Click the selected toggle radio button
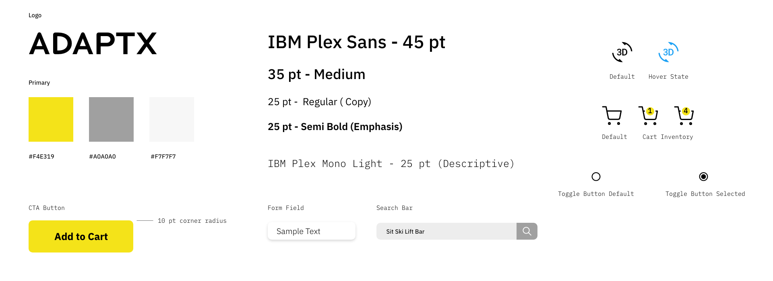 [703, 177]
